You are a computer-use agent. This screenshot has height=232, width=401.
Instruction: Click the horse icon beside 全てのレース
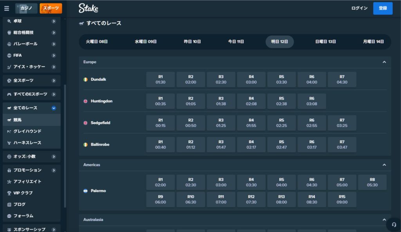click(x=9, y=108)
